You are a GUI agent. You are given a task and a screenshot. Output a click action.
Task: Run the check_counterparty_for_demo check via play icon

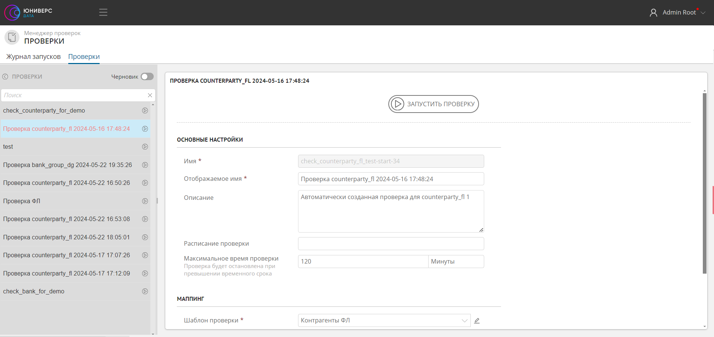click(x=145, y=111)
